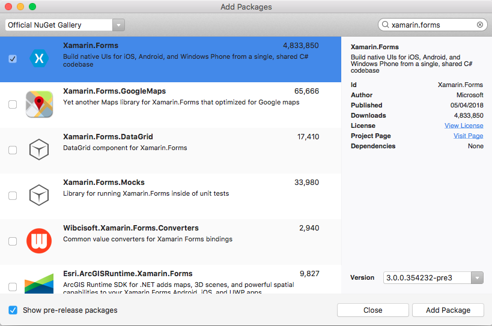Click the Add Package button

448,310
